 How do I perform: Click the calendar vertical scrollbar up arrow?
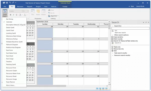pos(109,22)
